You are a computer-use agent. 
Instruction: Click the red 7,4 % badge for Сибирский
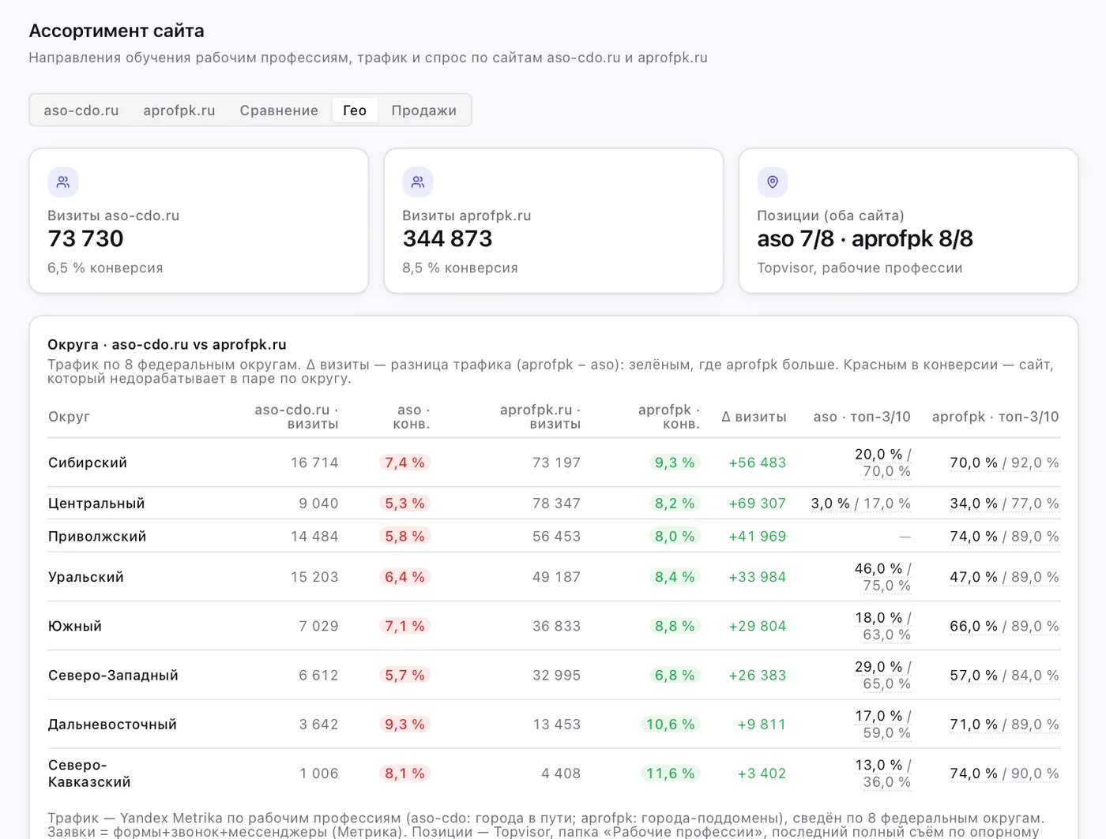click(405, 463)
